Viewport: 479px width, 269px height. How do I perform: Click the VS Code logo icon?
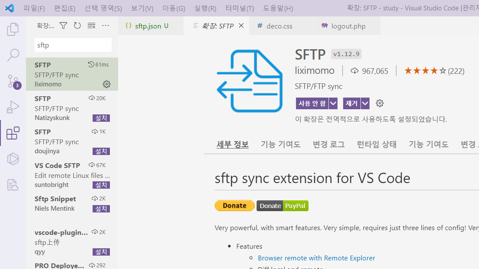pyautogui.click(x=10, y=8)
